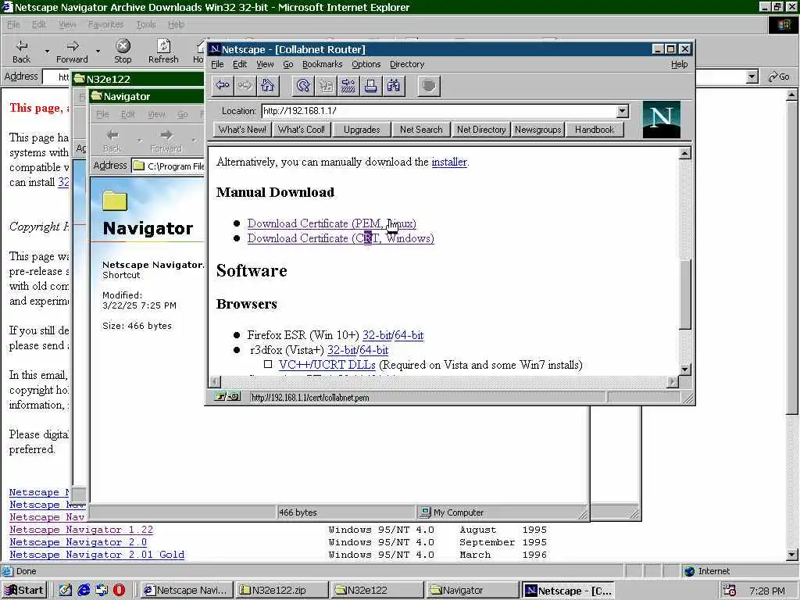Click the What's Cool! directory button

(x=301, y=130)
